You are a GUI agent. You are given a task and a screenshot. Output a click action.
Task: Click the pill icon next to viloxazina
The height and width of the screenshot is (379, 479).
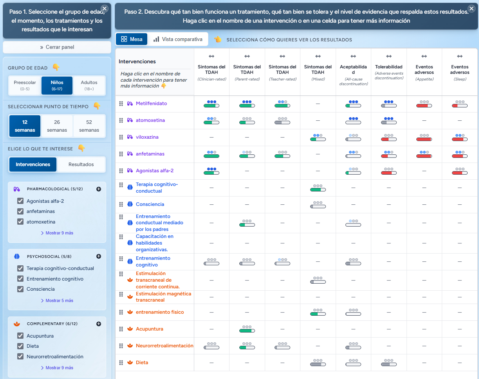(x=130, y=137)
